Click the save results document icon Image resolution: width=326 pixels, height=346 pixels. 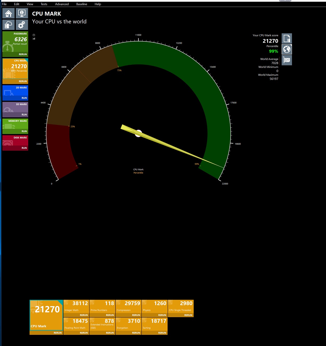pyautogui.click(x=287, y=39)
